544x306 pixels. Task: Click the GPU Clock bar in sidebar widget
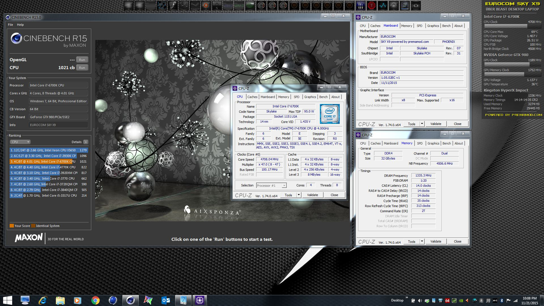[x=512, y=64]
